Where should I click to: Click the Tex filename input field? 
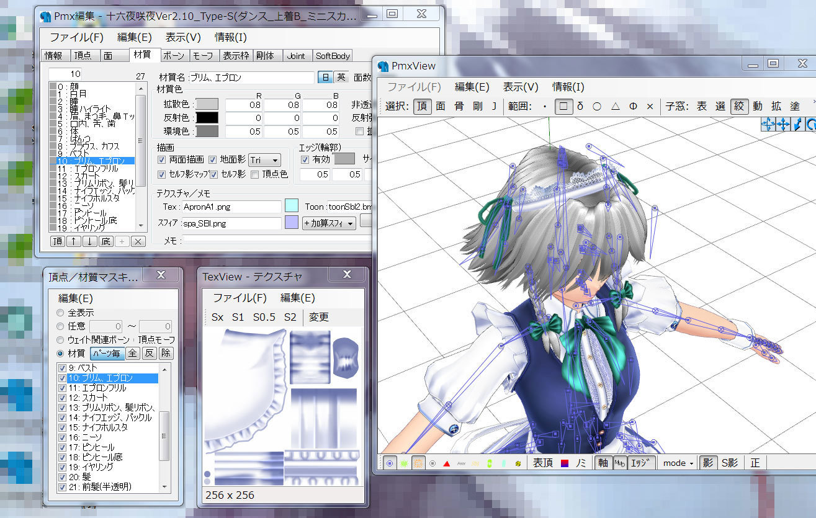tap(231, 206)
